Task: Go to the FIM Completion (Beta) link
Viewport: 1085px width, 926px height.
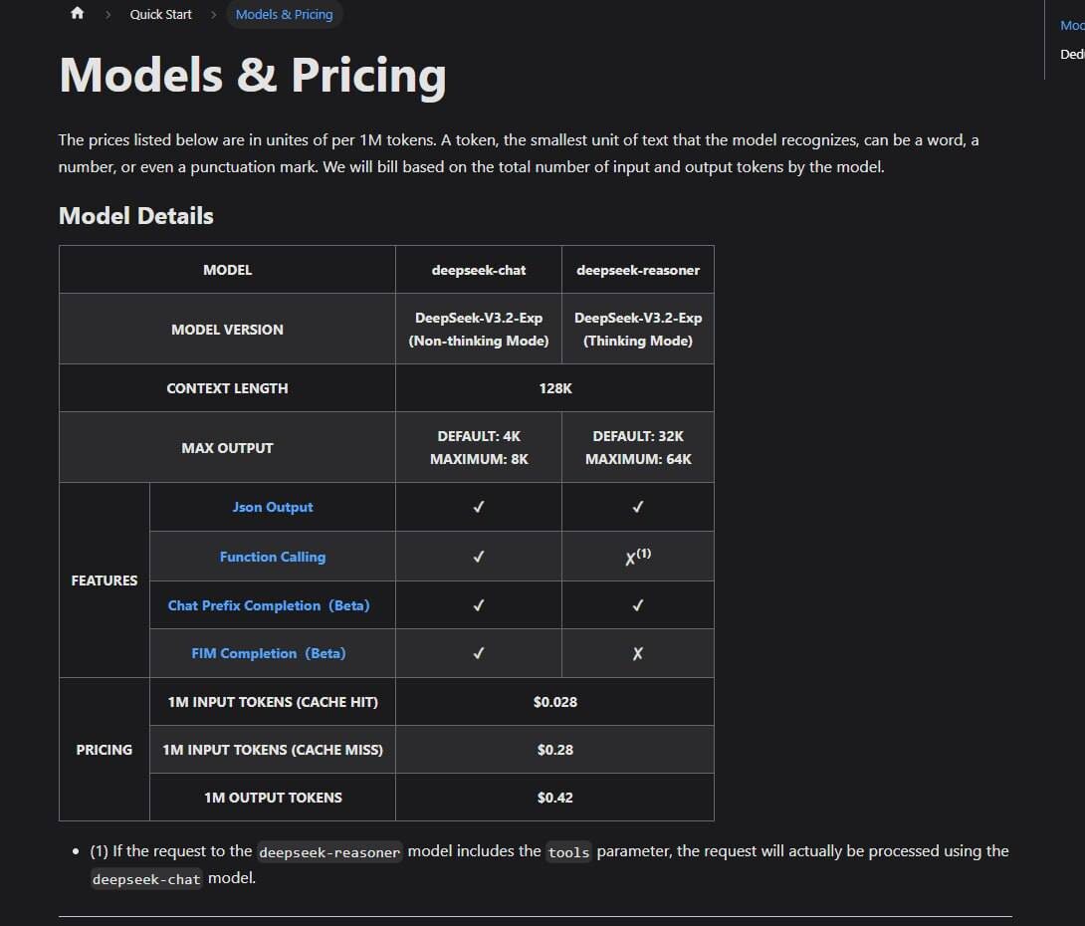Action: (269, 653)
